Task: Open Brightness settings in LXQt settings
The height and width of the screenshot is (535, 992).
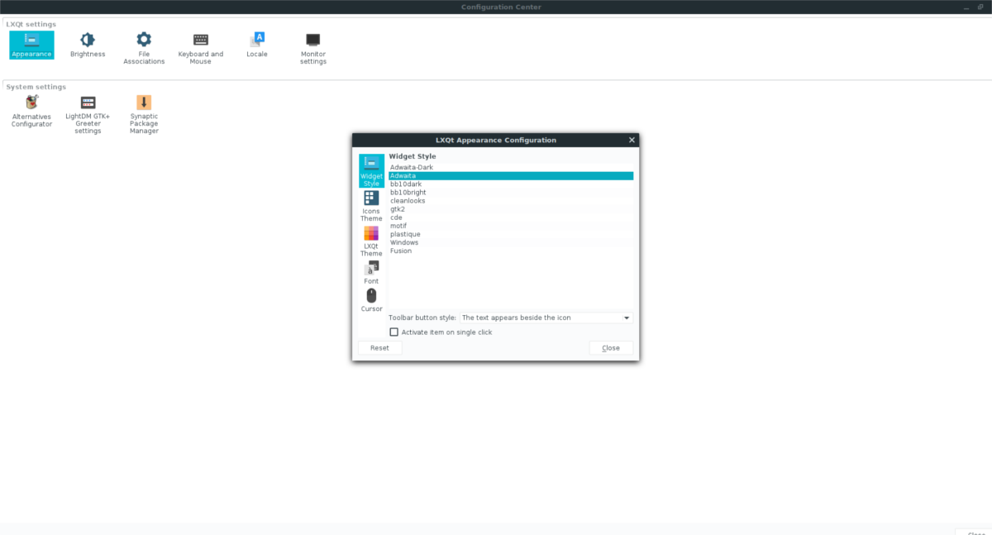Action: [x=88, y=45]
